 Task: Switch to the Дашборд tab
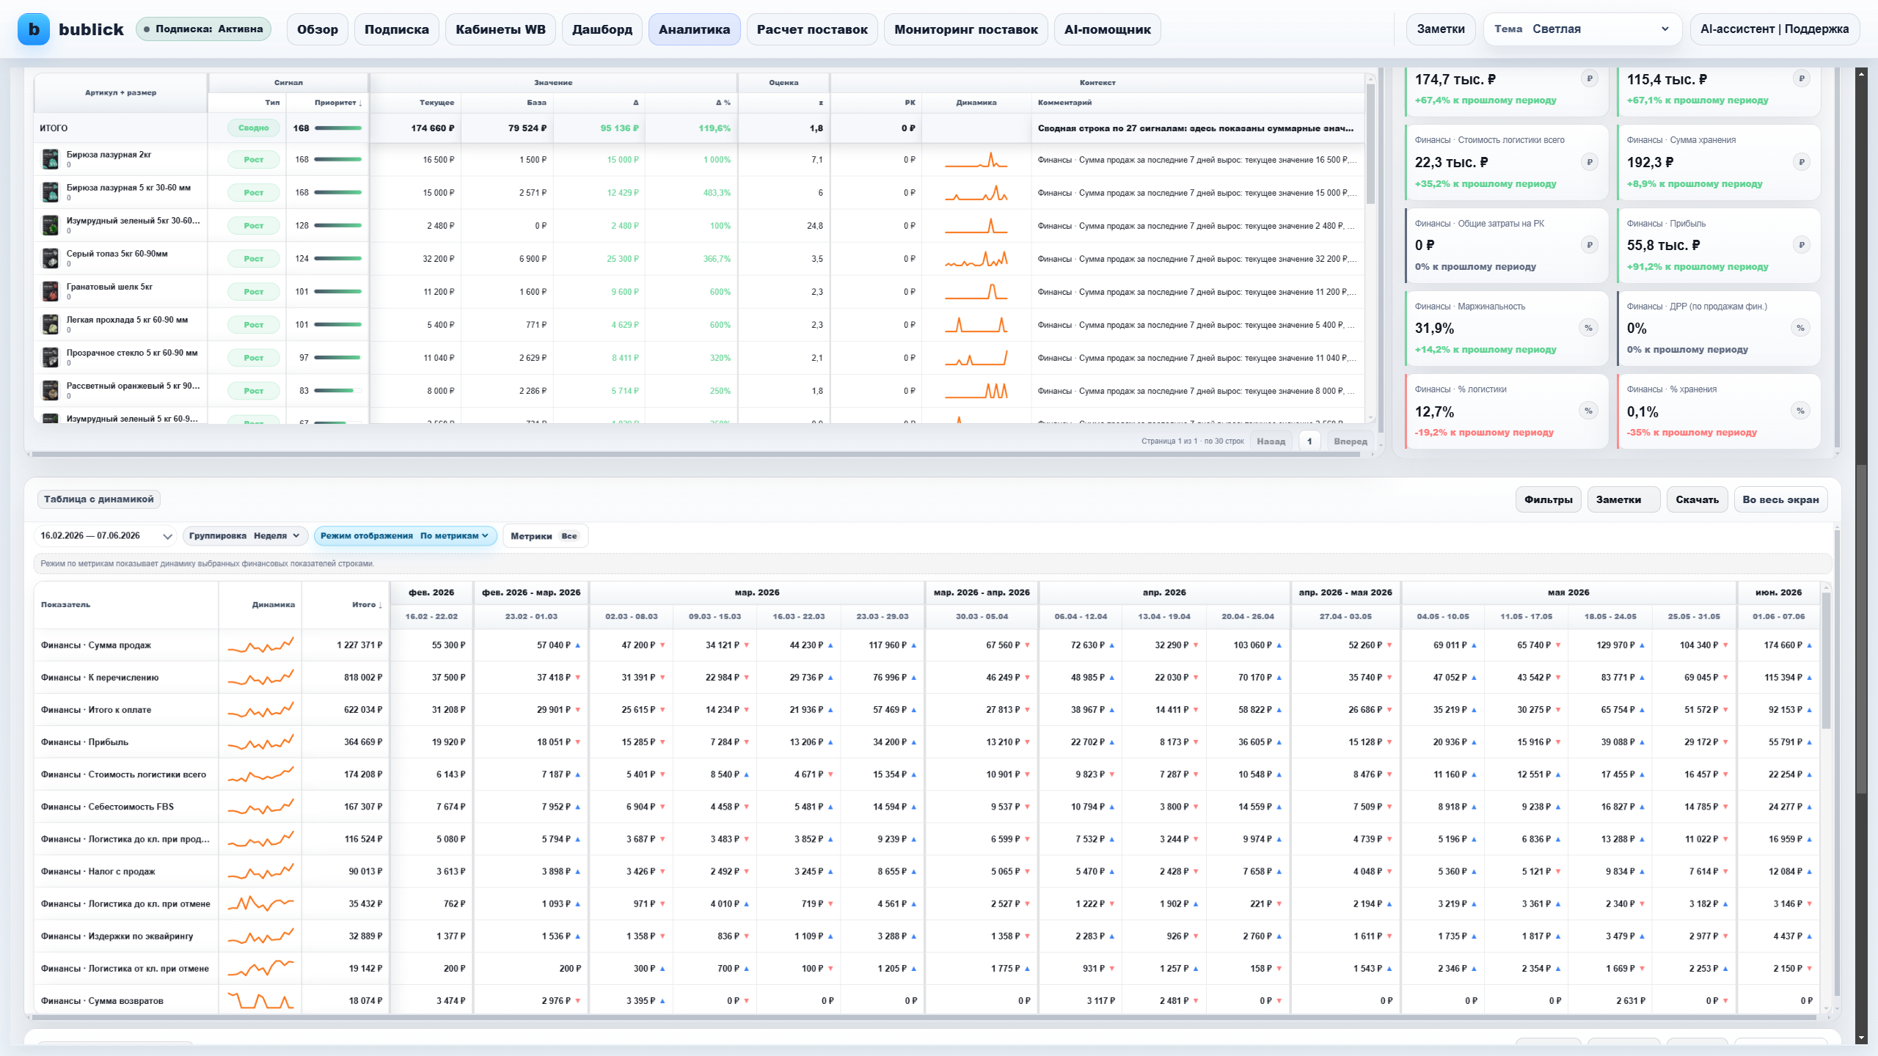tap(602, 29)
